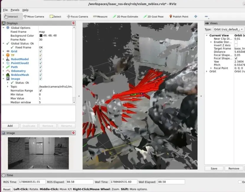Close the Image panel
This screenshot has height=192, width=245.
coord(73,133)
